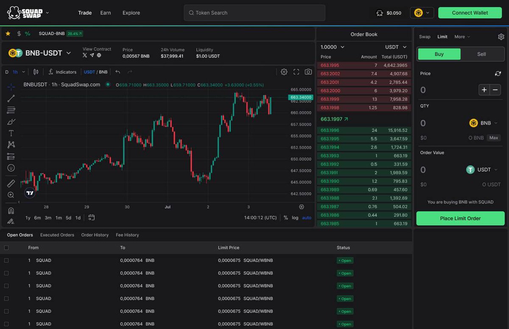Open the Earn menu
Screen dimensions: 509x329
click(106, 13)
